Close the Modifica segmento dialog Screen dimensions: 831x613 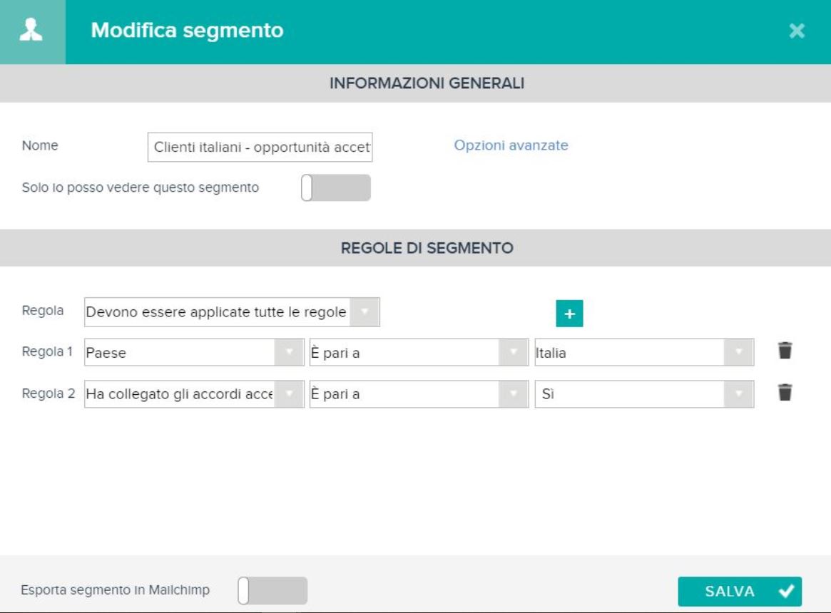point(797,31)
